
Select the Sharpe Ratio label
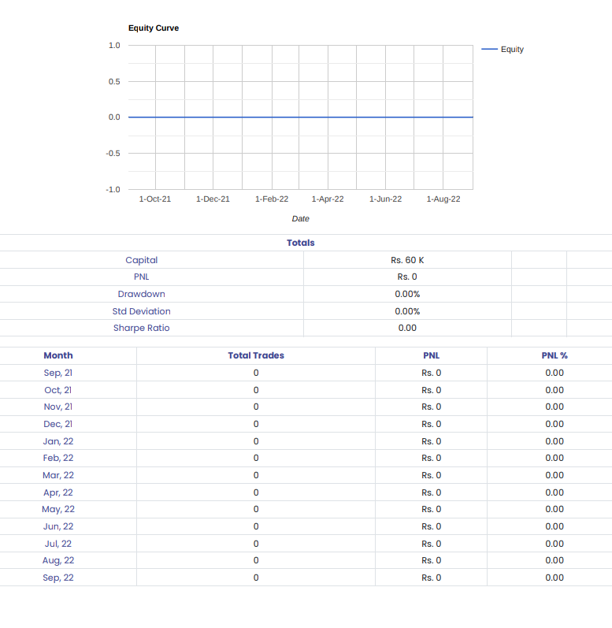pyautogui.click(x=141, y=328)
